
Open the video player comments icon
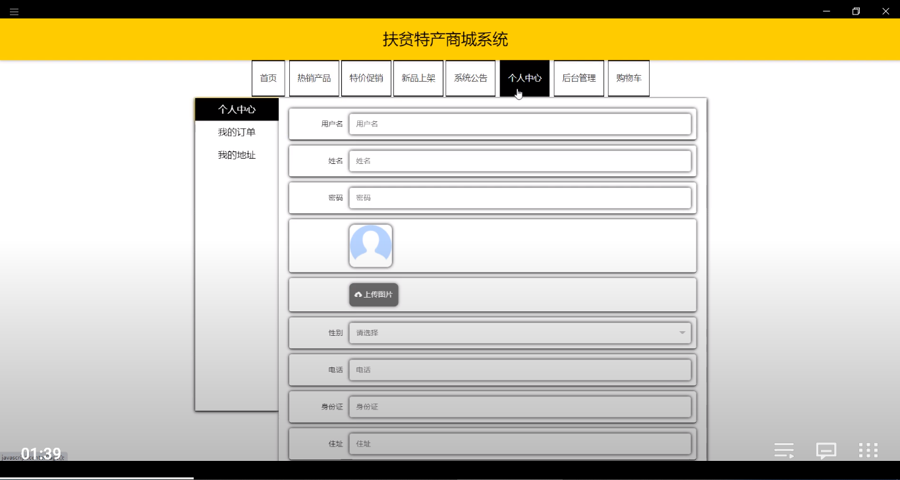(826, 450)
